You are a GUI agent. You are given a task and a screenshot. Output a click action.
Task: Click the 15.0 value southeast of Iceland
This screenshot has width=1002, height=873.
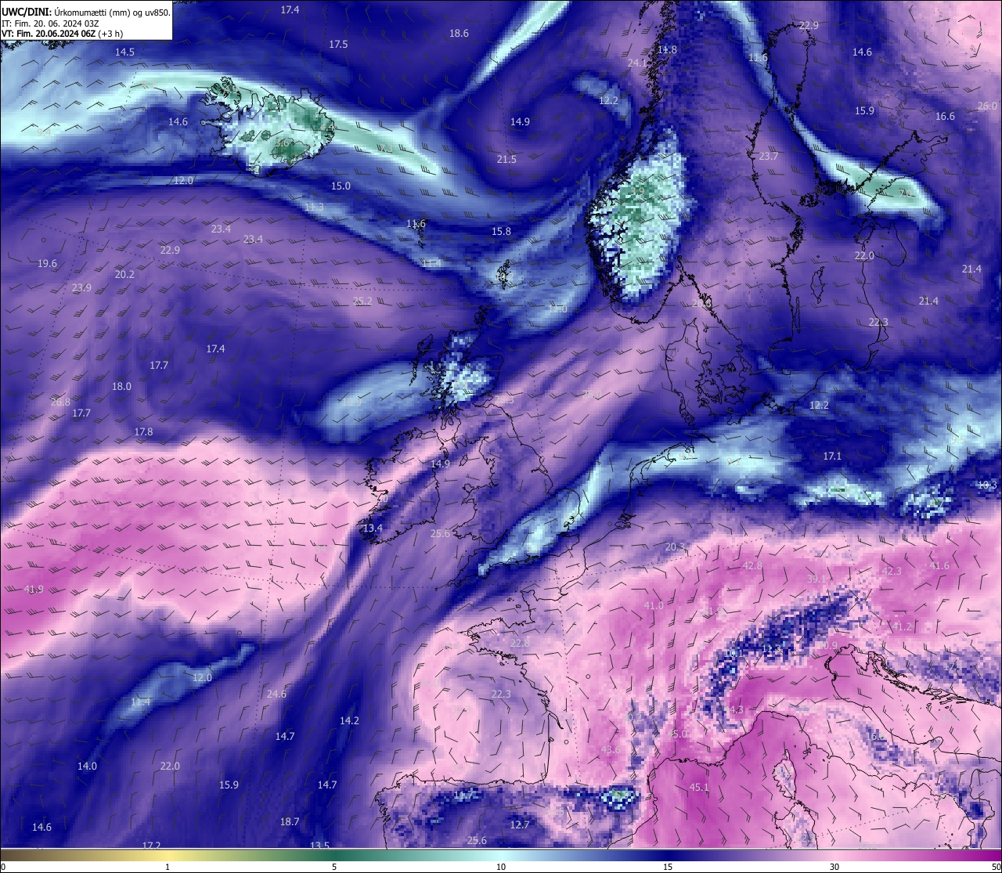341,186
